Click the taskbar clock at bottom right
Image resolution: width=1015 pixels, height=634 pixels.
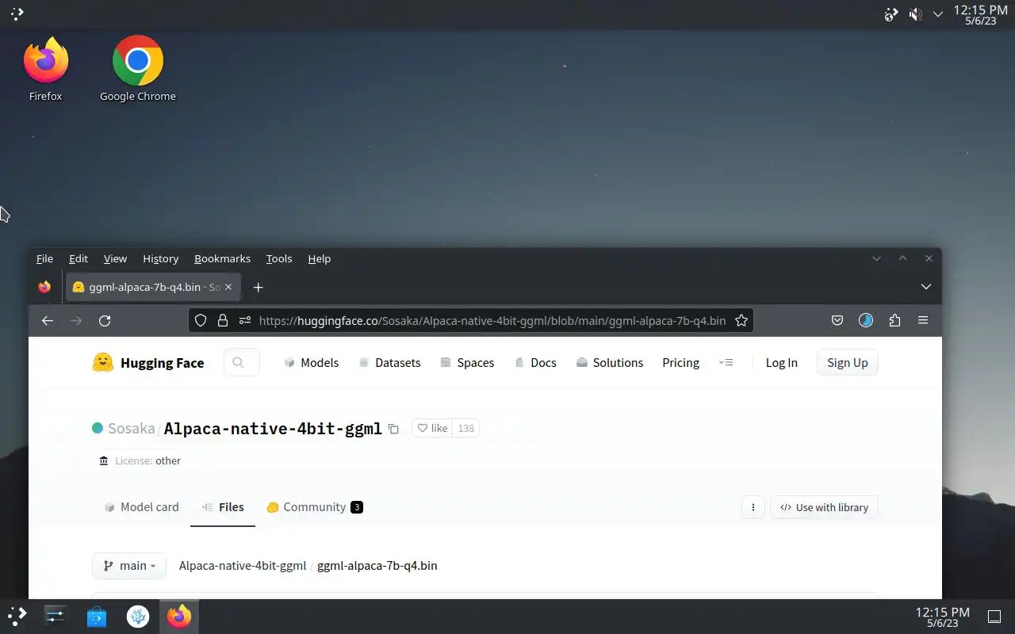(943, 617)
